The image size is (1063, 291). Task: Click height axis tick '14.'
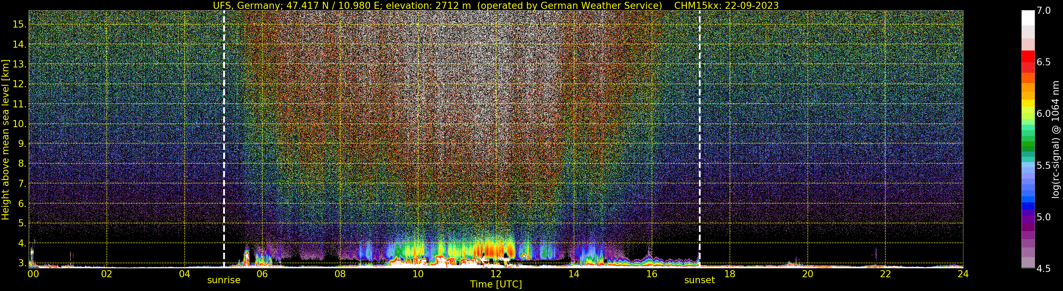19,44
